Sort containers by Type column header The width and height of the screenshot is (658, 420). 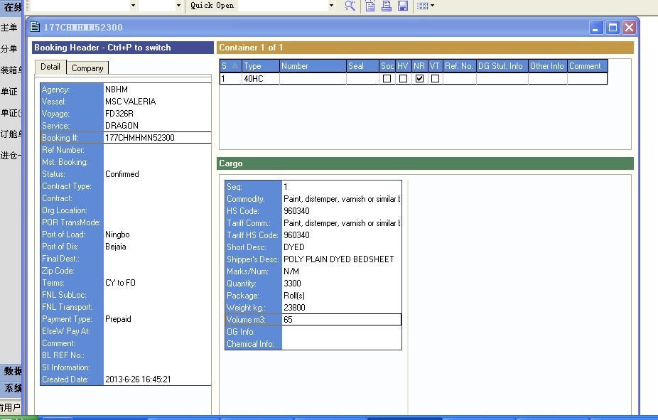point(259,66)
